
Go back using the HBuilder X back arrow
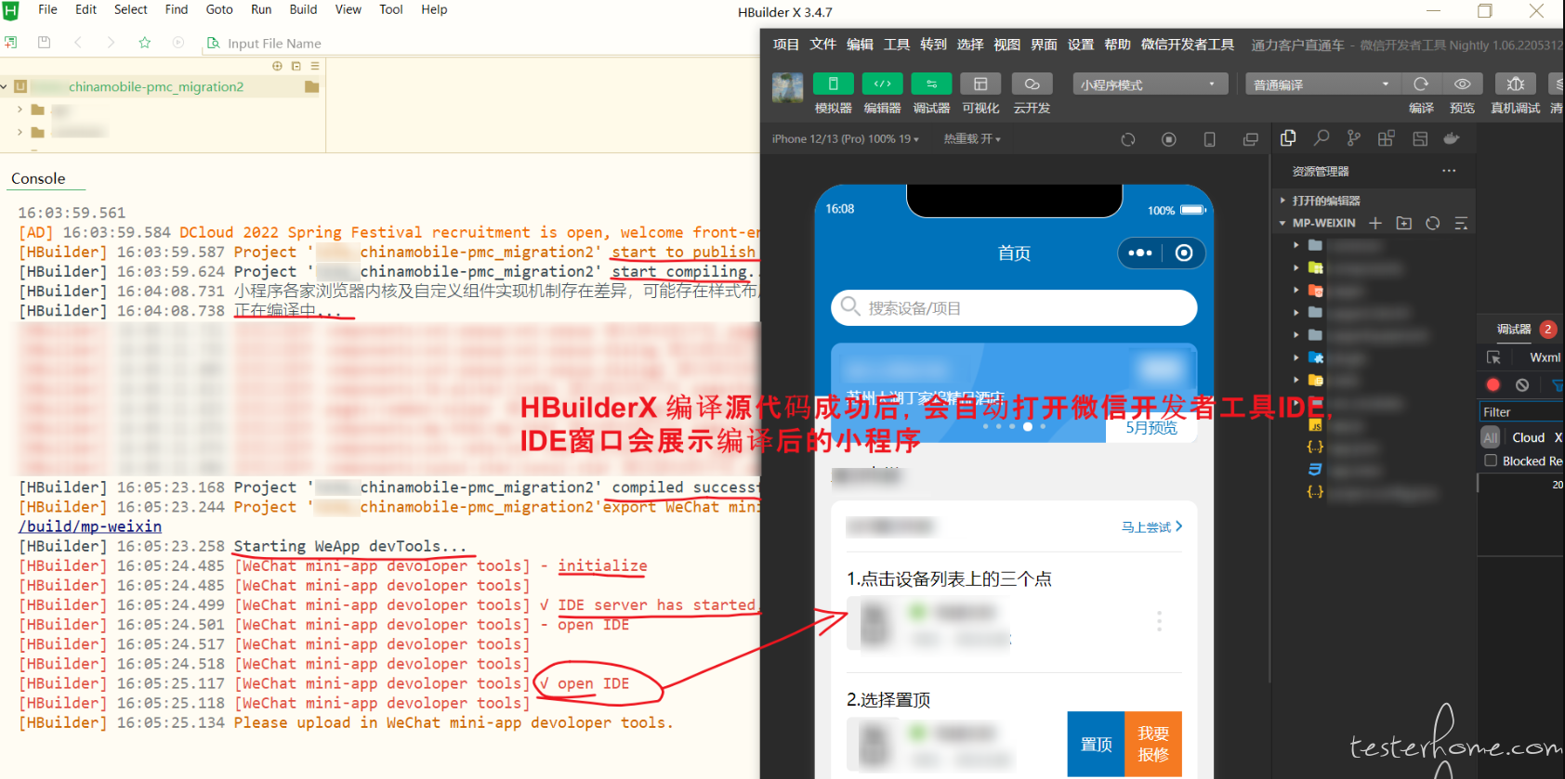coord(78,43)
